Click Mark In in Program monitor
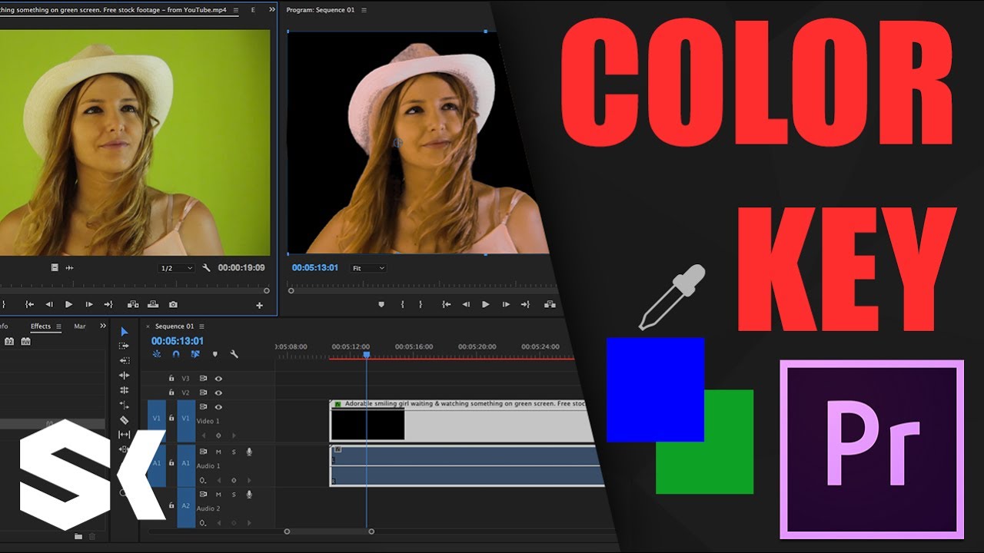Screen dimensions: 984x553 (402, 305)
